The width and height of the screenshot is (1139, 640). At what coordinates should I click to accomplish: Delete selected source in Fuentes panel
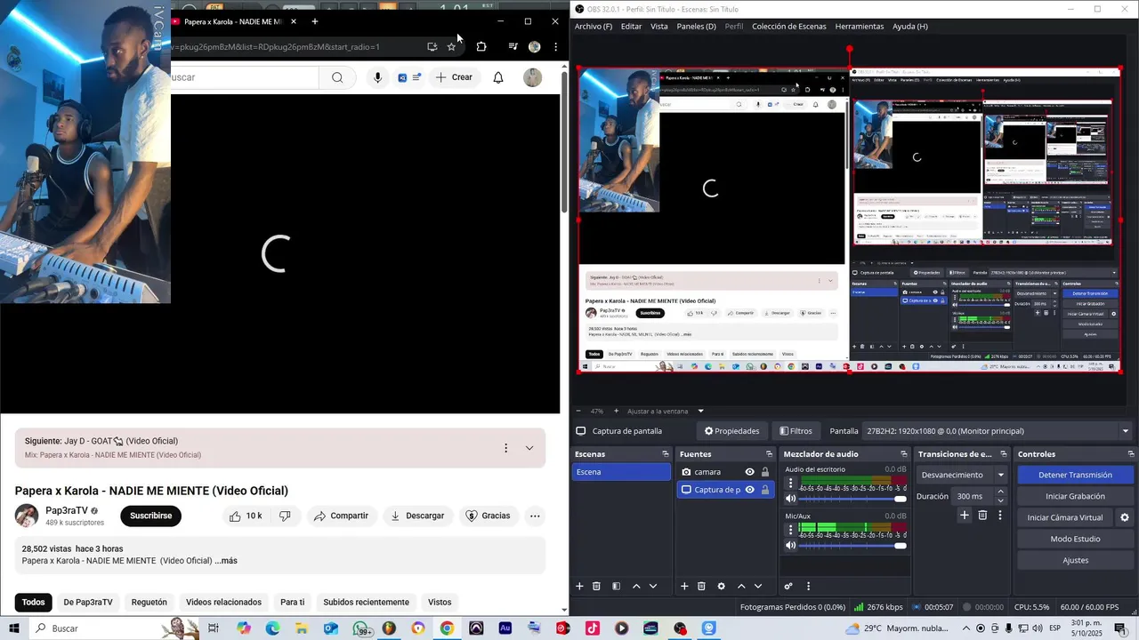click(x=701, y=587)
